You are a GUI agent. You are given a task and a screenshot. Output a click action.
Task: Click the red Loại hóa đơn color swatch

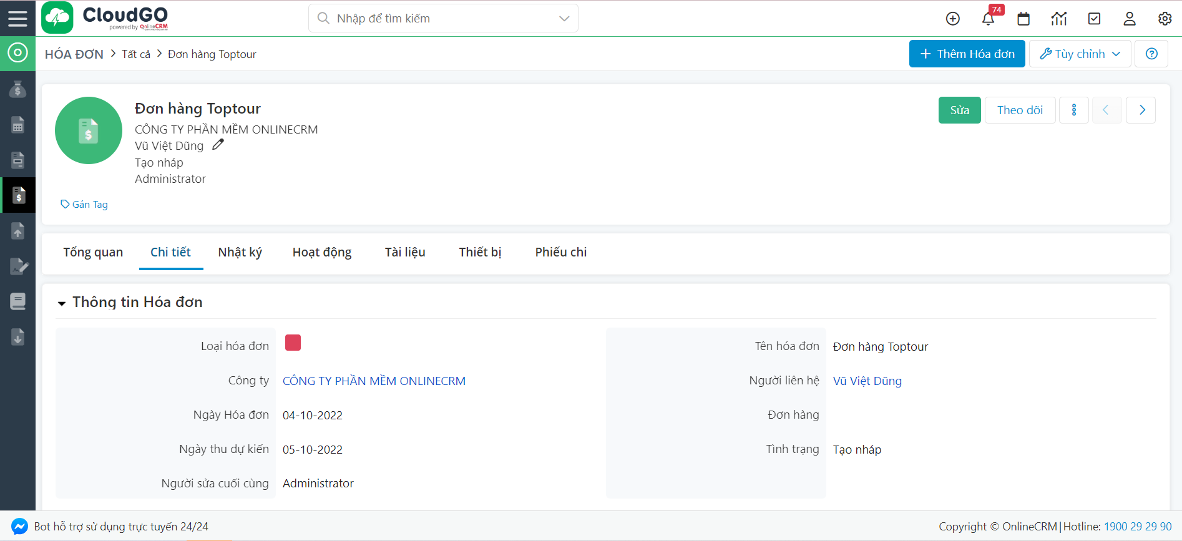click(x=293, y=343)
